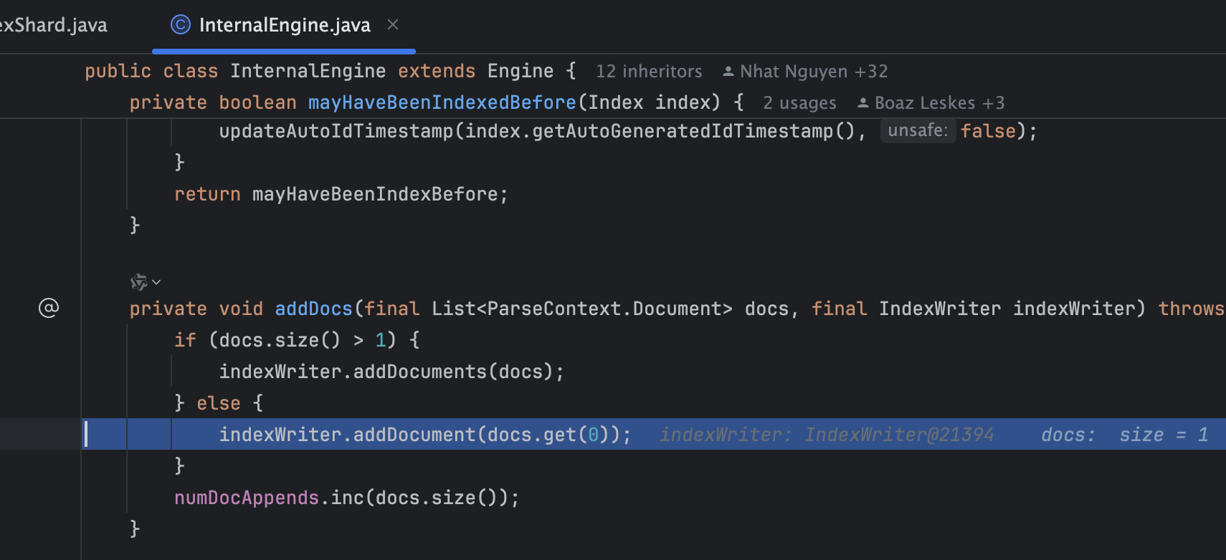
Task: Click the mayHaveBeenIndexedBefore method name
Action: click(x=442, y=102)
